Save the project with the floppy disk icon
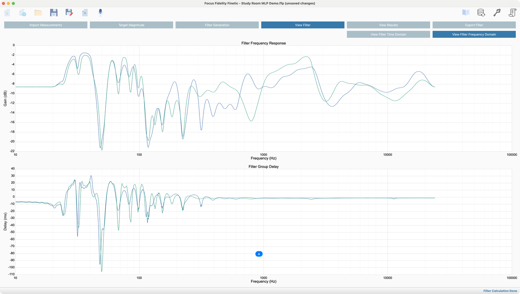The width and height of the screenshot is (520, 294). pyautogui.click(x=54, y=13)
